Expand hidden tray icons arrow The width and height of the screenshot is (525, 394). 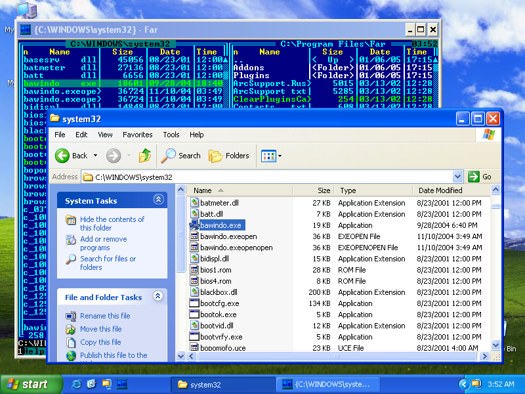click(464, 384)
